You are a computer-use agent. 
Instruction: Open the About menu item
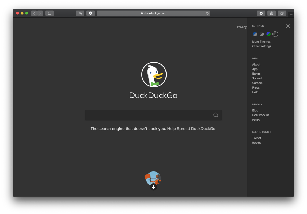(x=256, y=64)
